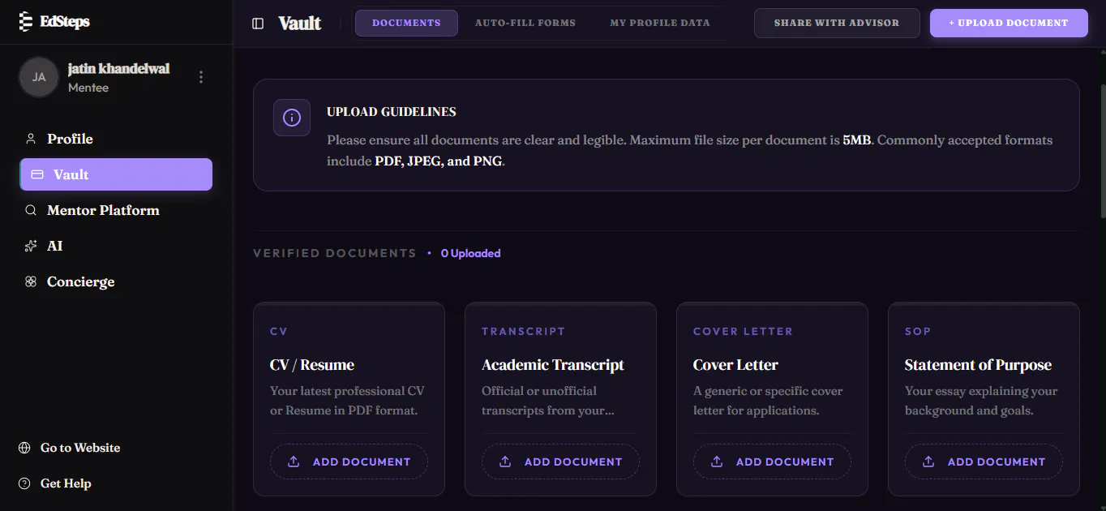Click the Concierge clover icon in sidebar

pos(31,281)
